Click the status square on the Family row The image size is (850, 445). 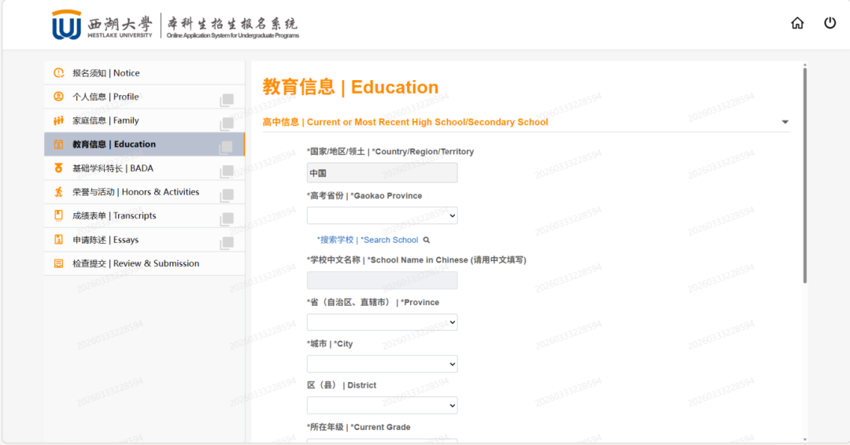(227, 123)
